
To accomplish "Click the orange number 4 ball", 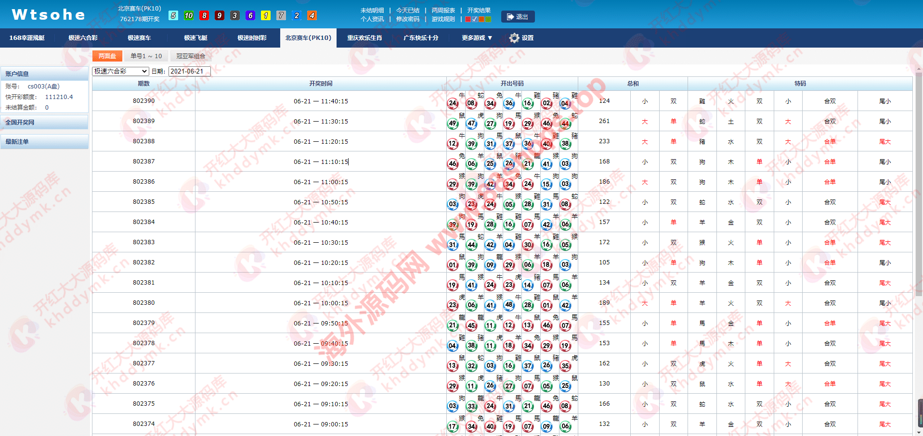I will pyautogui.click(x=312, y=15).
